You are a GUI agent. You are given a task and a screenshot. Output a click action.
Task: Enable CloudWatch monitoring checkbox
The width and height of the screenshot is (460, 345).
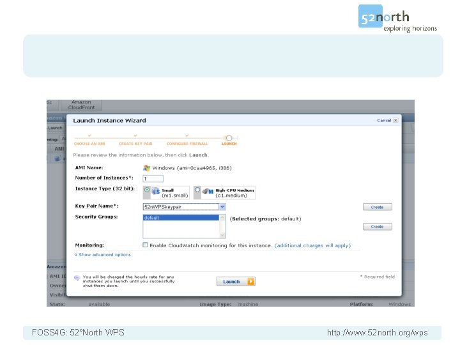(145, 245)
